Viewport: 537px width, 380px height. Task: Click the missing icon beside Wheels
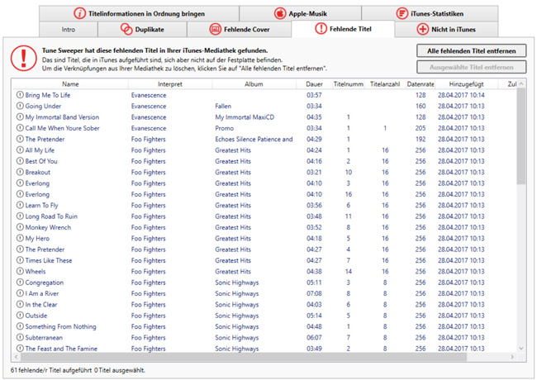click(x=20, y=271)
